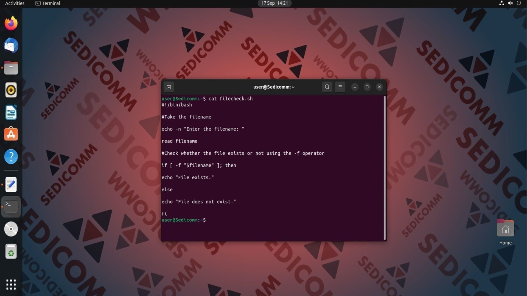Click the '#Check whether the file exists' comment
Viewport: 527px width, 296px height.
pos(243,153)
